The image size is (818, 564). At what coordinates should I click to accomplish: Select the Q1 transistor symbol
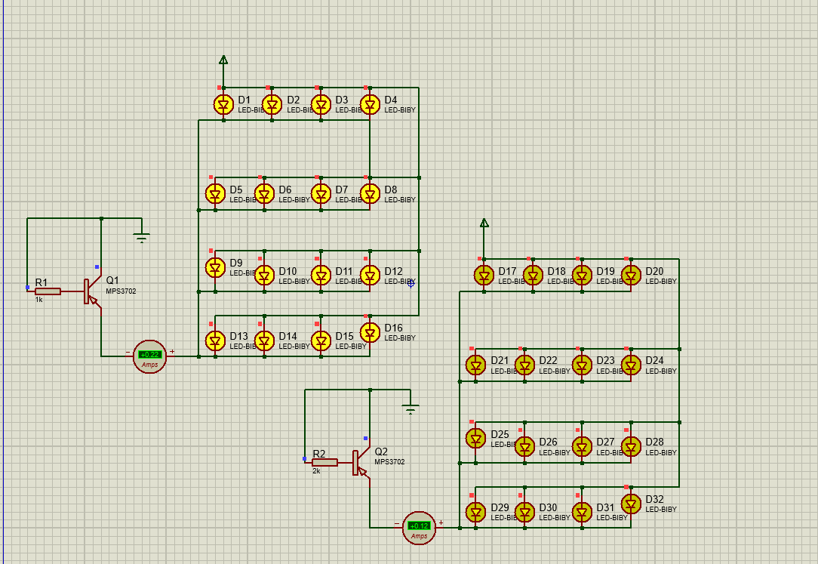coord(93,291)
